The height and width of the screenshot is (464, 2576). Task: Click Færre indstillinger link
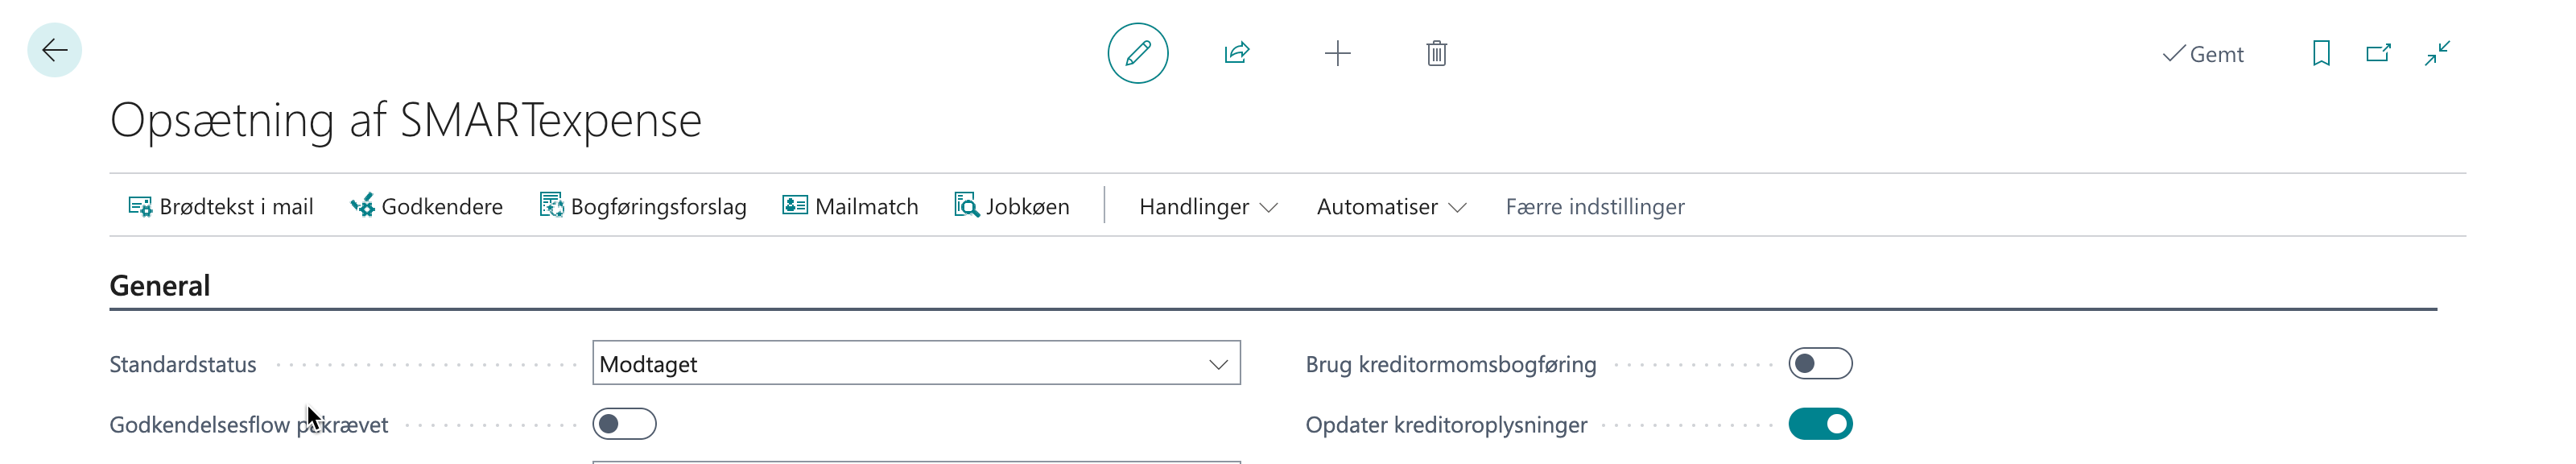[1594, 206]
